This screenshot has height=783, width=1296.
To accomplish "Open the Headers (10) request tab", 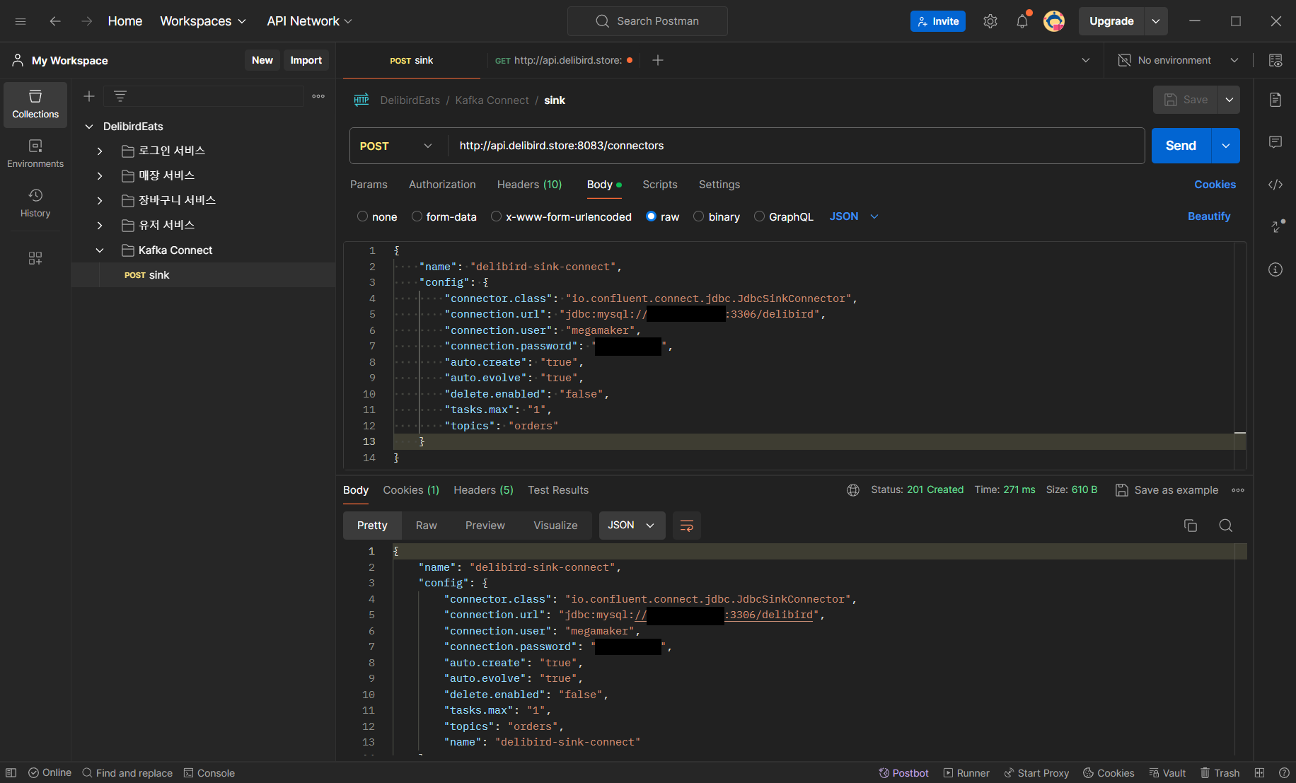I will click(529, 185).
